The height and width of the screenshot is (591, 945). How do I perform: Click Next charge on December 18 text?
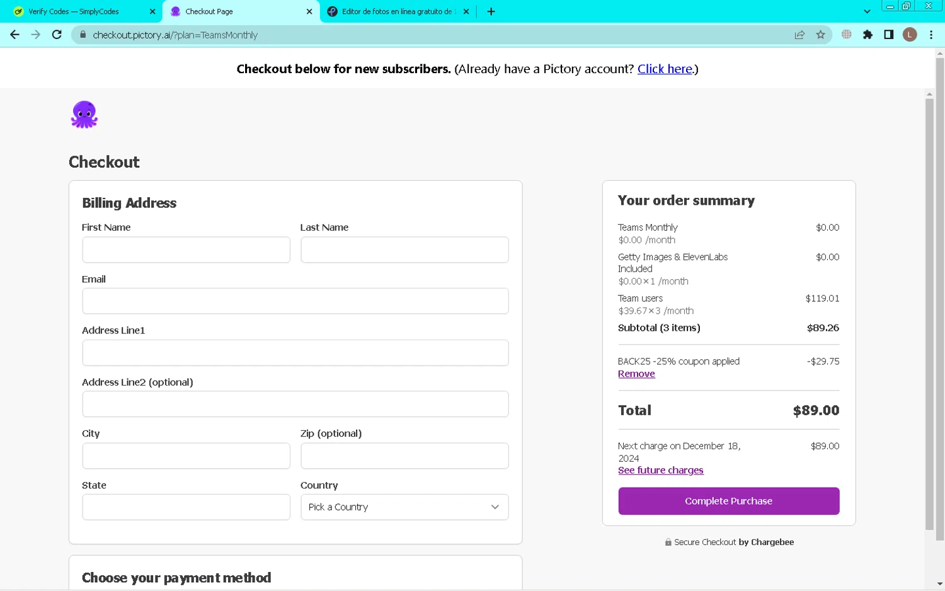click(679, 452)
